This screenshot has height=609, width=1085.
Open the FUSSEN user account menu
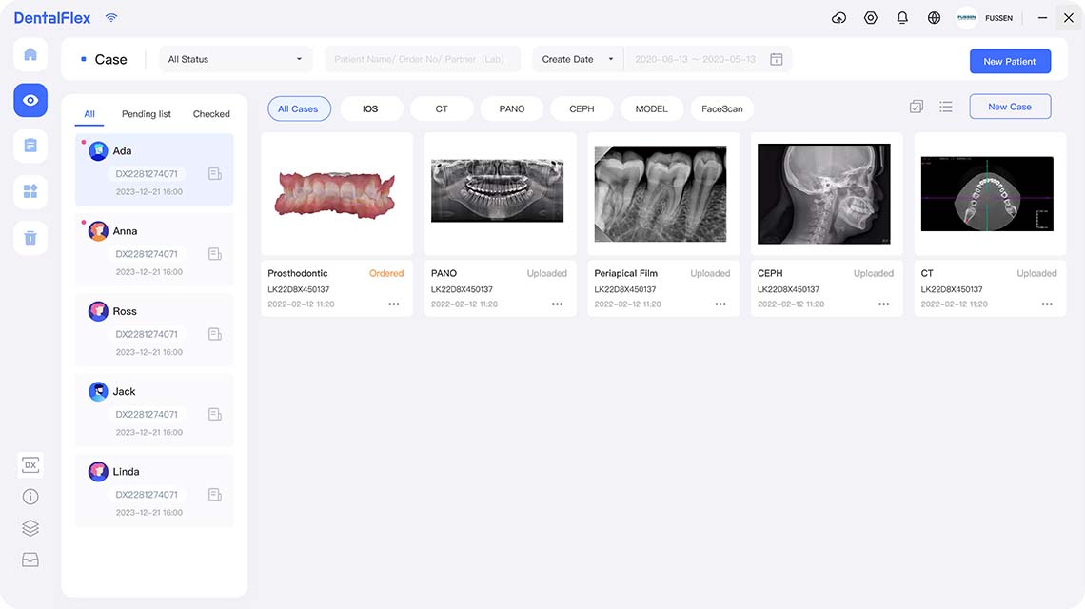pos(985,18)
